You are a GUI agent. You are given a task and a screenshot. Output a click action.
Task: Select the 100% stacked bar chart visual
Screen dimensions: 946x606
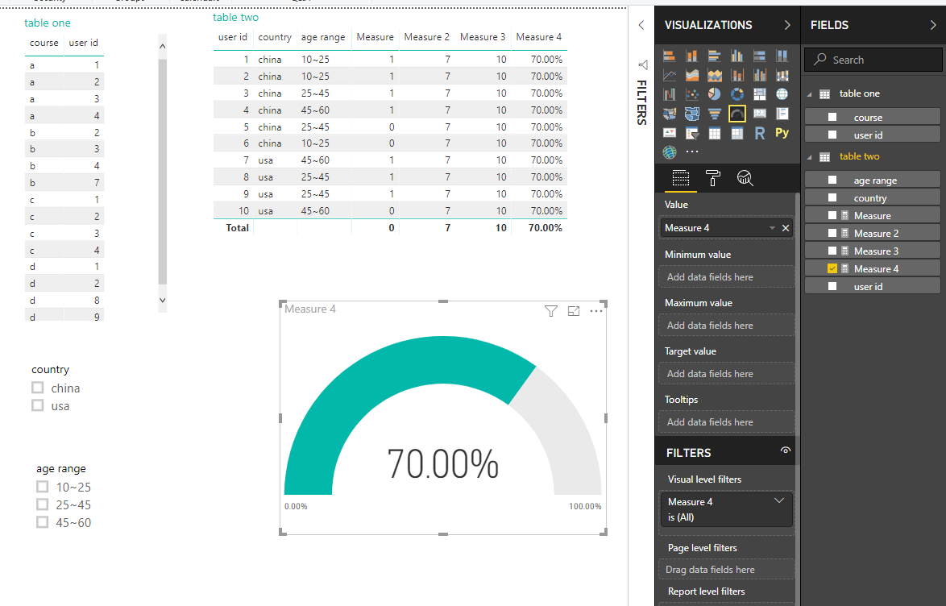(x=760, y=56)
